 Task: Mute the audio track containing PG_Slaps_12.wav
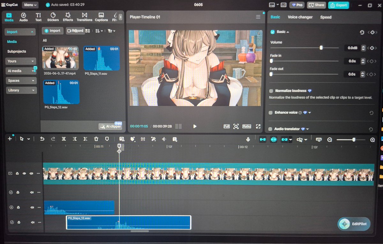click(x=32, y=222)
